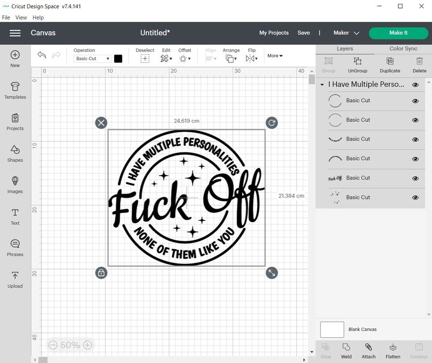This screenshot has height=363, width=432.
Task: Duplicate the selected design
Action: (390, 65)
